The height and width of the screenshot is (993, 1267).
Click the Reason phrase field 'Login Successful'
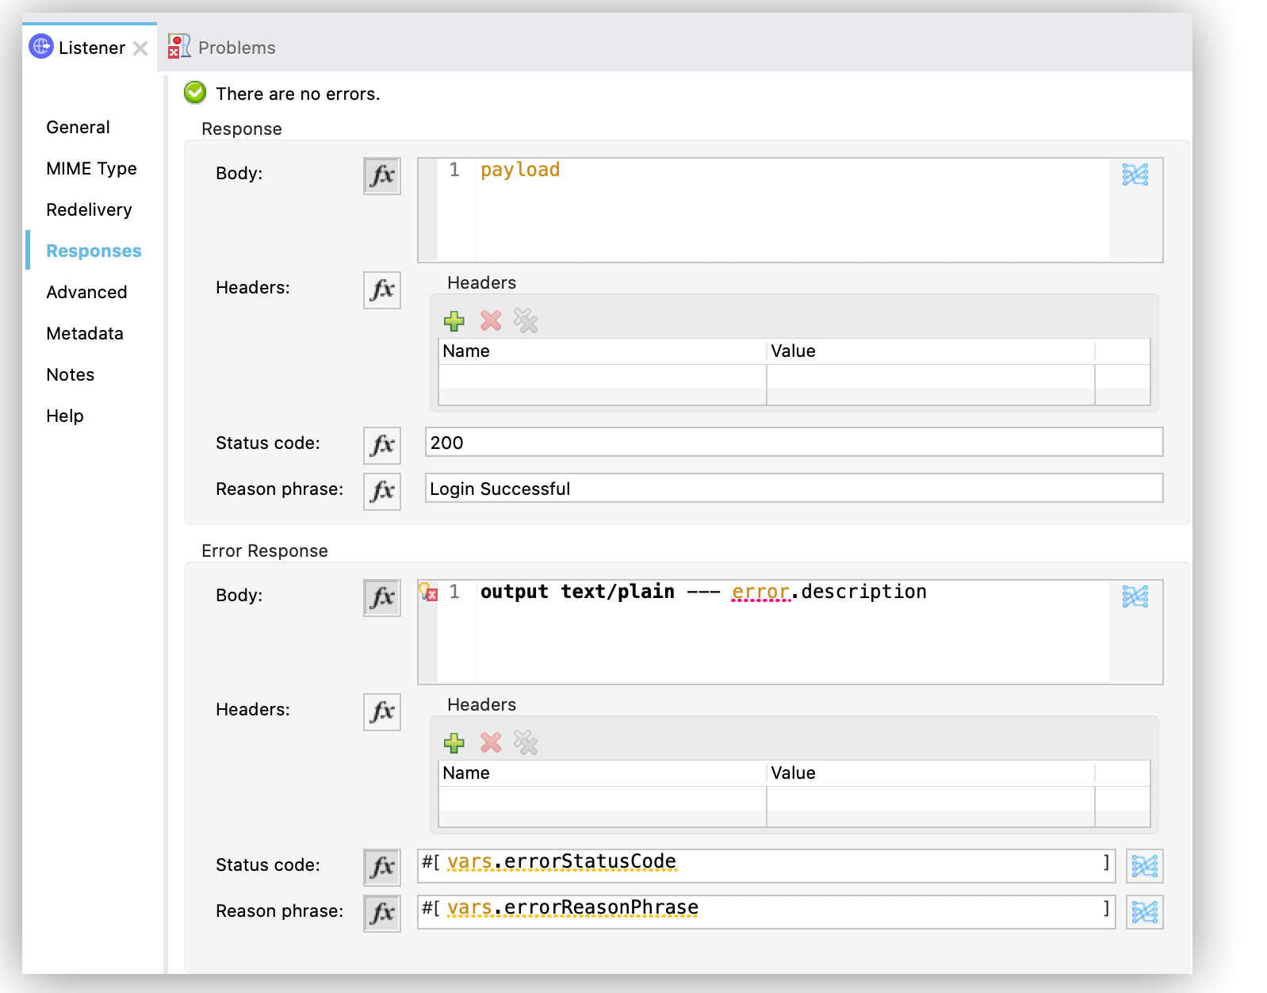[793, 489]
